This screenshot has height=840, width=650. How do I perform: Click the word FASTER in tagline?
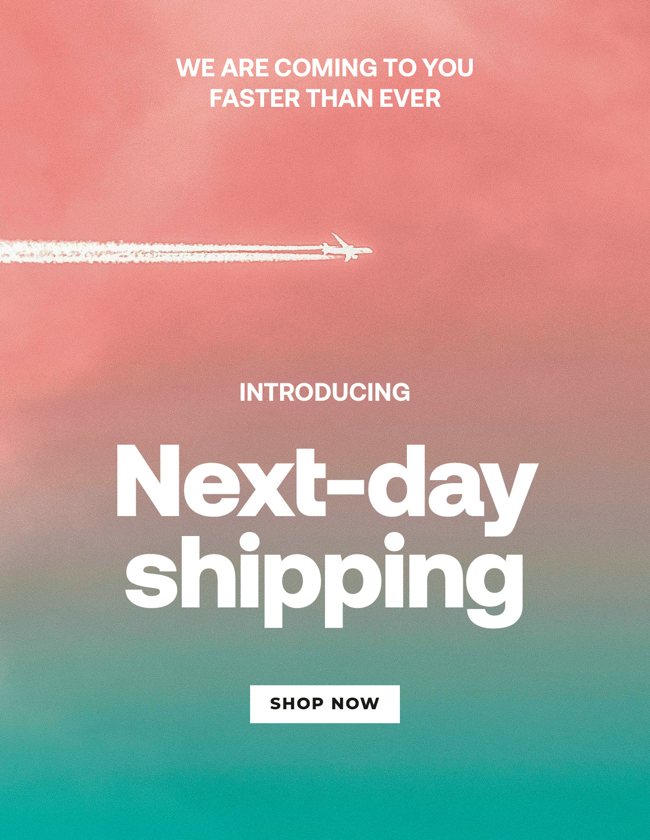255,98
